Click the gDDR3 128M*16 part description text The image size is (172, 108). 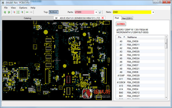click(x=132, y=30)
